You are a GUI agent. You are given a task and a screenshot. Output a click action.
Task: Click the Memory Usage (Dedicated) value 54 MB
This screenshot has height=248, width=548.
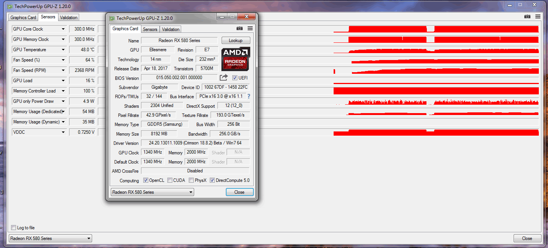[x=82, y=112]
